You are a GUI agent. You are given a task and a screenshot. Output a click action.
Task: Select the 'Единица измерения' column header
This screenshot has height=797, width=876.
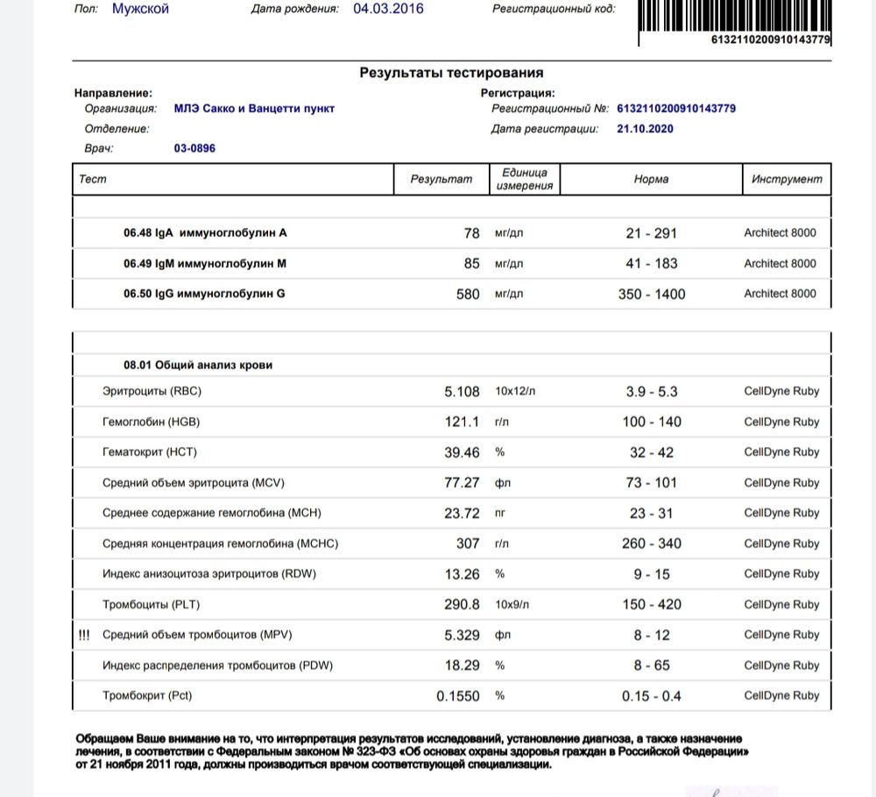pos(524,180)
